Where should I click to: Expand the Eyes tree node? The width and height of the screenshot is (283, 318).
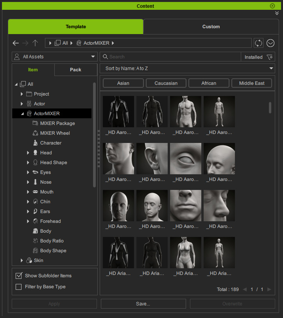[x=28, y=172]
